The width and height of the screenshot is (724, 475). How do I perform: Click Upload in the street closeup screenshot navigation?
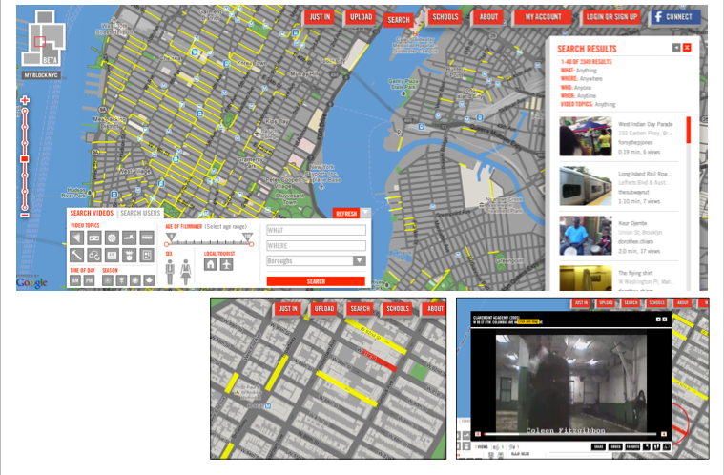point(323,309)
